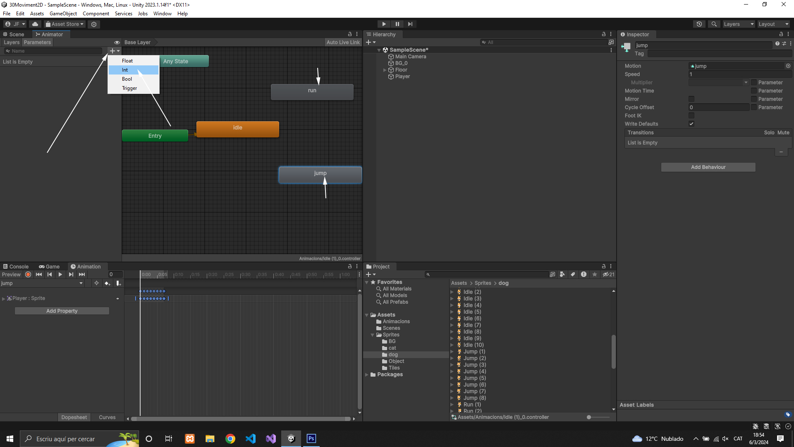Image resolution: width=794 pixels, height=447 pixels.
Task: Open Photoshop from taskbar
Action: (311, 439)
